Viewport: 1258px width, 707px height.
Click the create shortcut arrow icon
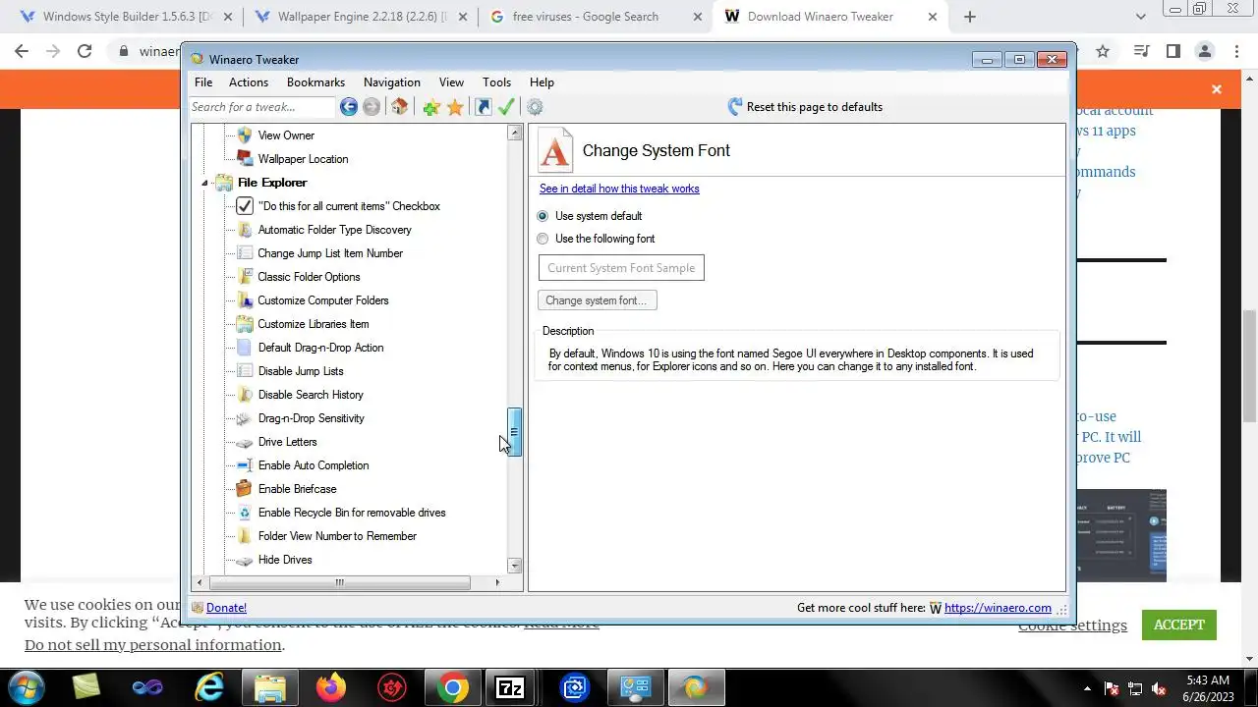[483, 107]
